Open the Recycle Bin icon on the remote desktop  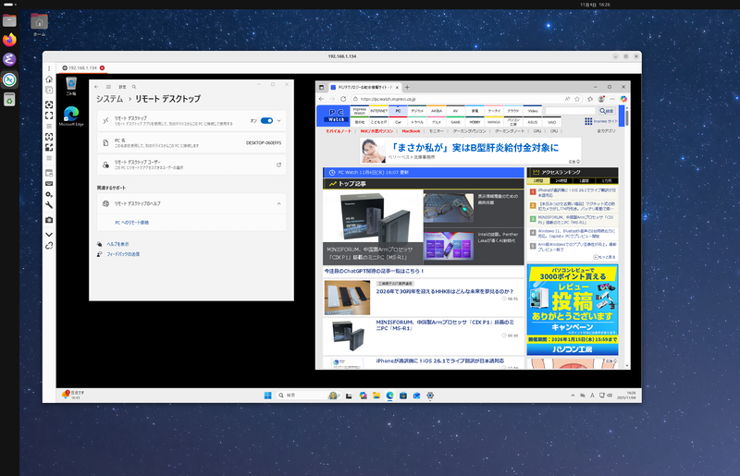pos(71,86)
